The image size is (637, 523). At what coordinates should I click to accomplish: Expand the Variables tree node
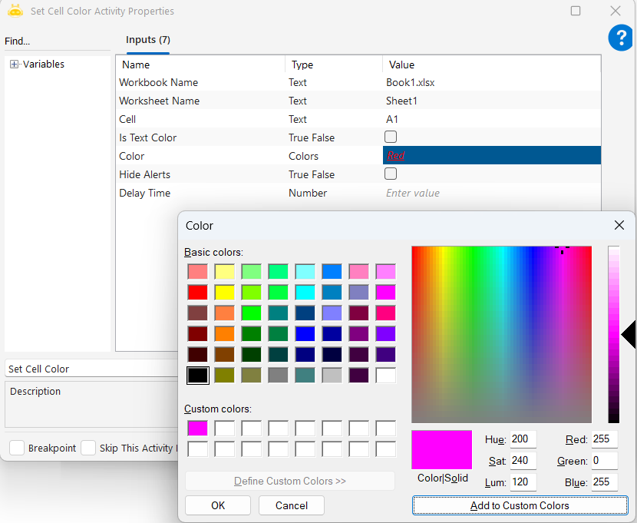(x=14, y=65)
